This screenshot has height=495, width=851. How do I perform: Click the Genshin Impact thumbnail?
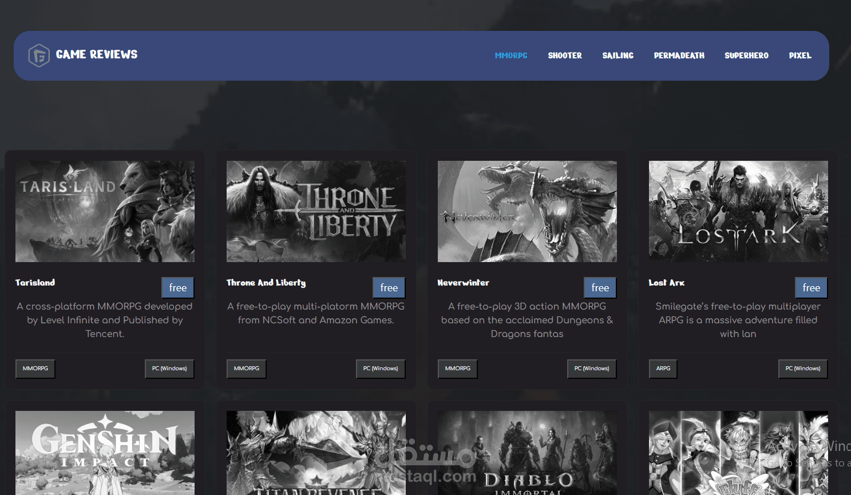click(105, 452)
